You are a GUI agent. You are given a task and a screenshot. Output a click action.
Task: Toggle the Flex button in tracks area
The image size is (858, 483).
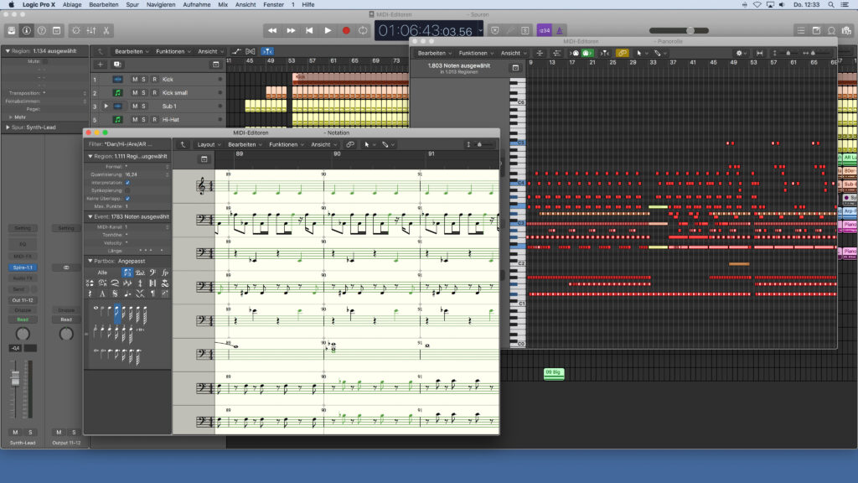pos(250,51)
